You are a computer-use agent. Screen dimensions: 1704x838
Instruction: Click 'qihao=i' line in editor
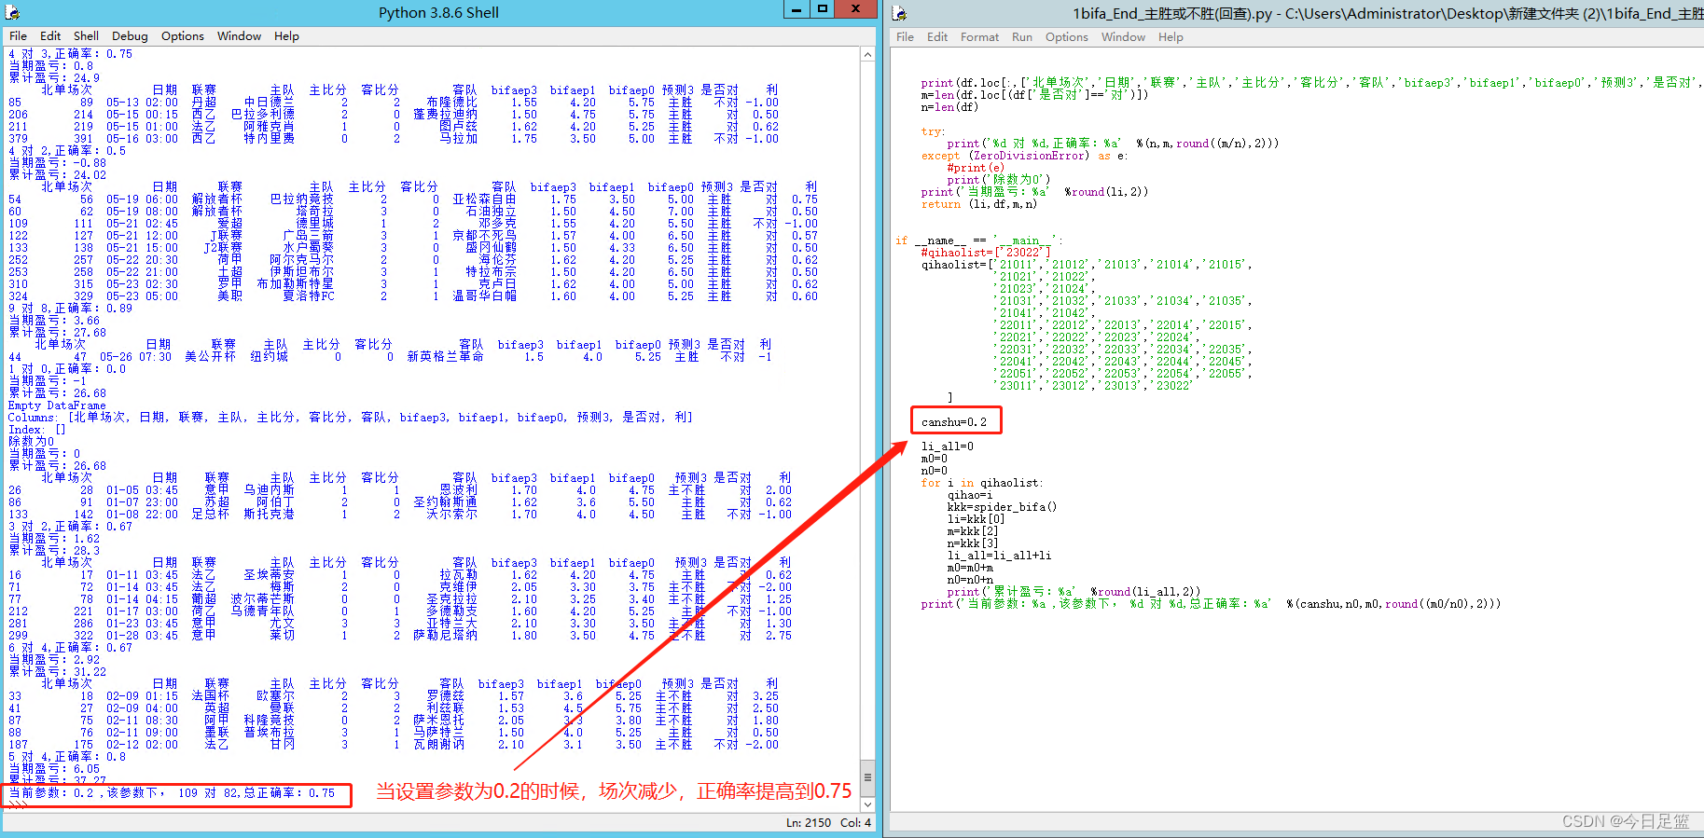coord(970,495)
